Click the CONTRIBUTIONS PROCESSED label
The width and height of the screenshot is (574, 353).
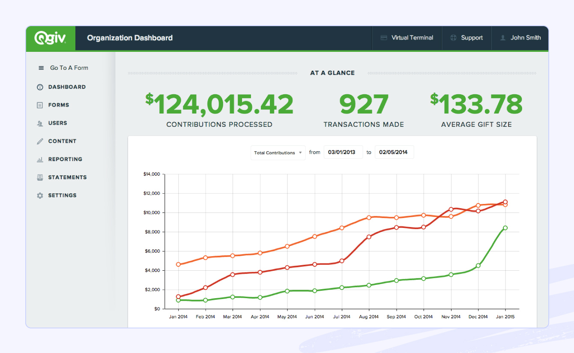point(219,125)
